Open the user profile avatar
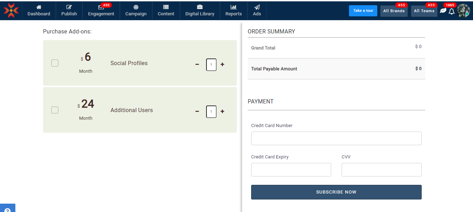 click(463, 11)
